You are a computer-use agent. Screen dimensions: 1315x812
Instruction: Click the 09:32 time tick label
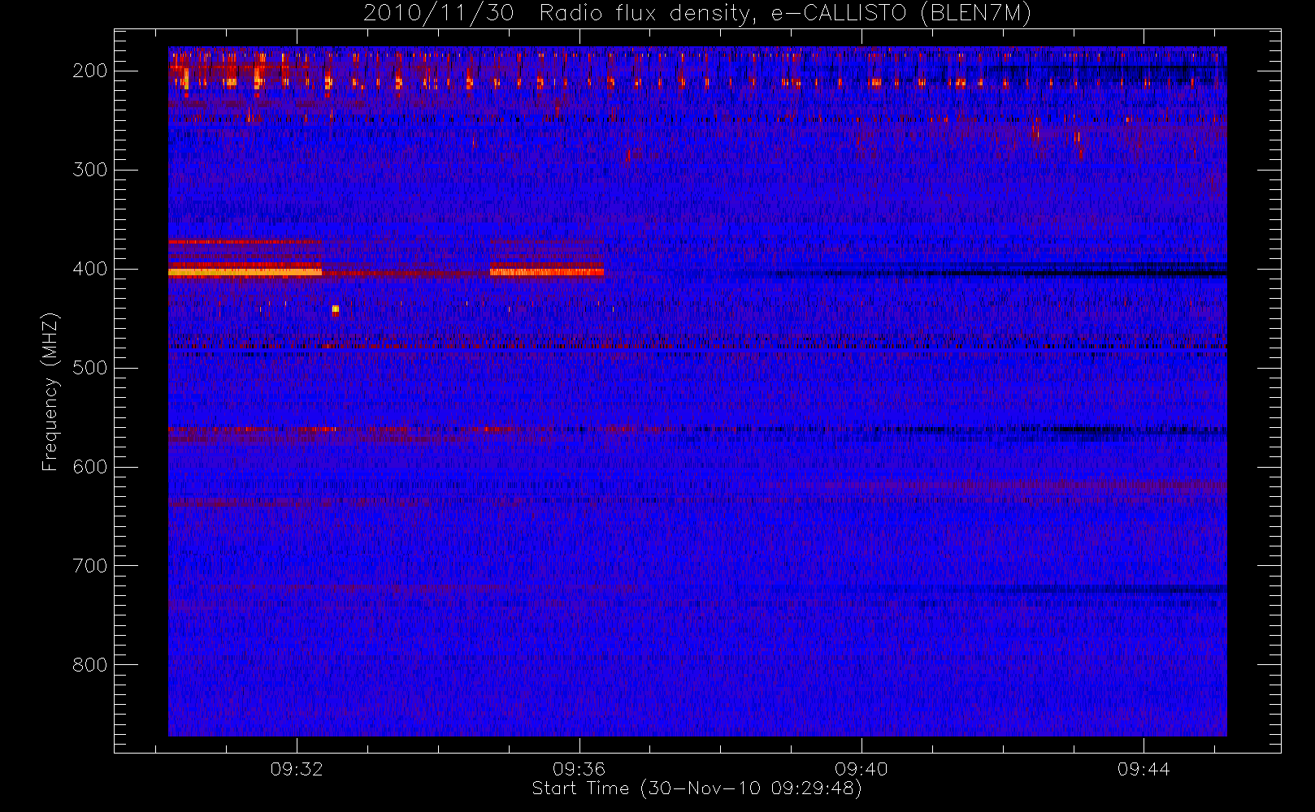[297, 769]
